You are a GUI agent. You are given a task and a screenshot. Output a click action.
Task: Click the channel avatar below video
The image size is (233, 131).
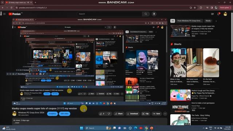pos(15,114)
